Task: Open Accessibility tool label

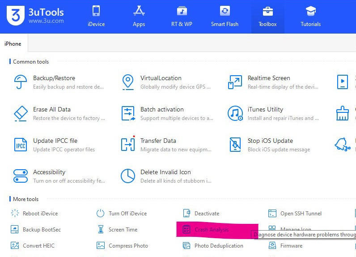Action: click(x=49, y=172)
